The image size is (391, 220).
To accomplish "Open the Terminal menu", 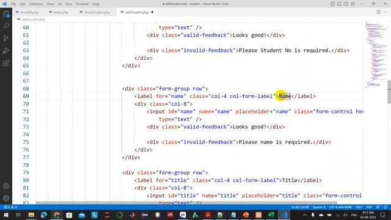I will [x=82, y=4].
